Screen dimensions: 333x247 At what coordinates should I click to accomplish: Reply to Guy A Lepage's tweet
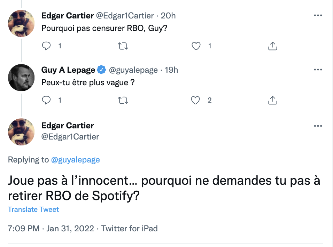46,100
